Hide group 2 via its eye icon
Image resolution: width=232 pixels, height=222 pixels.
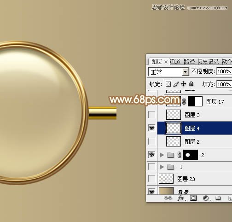click(x=151, y=154)
